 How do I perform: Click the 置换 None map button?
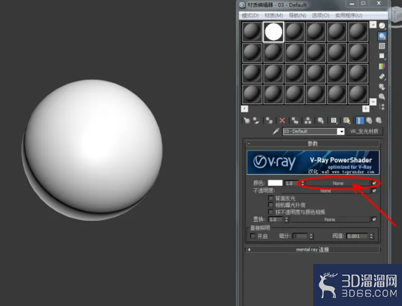pyautogui.click(x=330, y=220)
